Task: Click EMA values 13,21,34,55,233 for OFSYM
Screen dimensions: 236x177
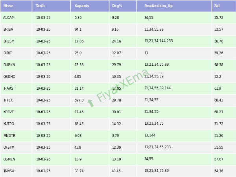Action: point(157,147)
